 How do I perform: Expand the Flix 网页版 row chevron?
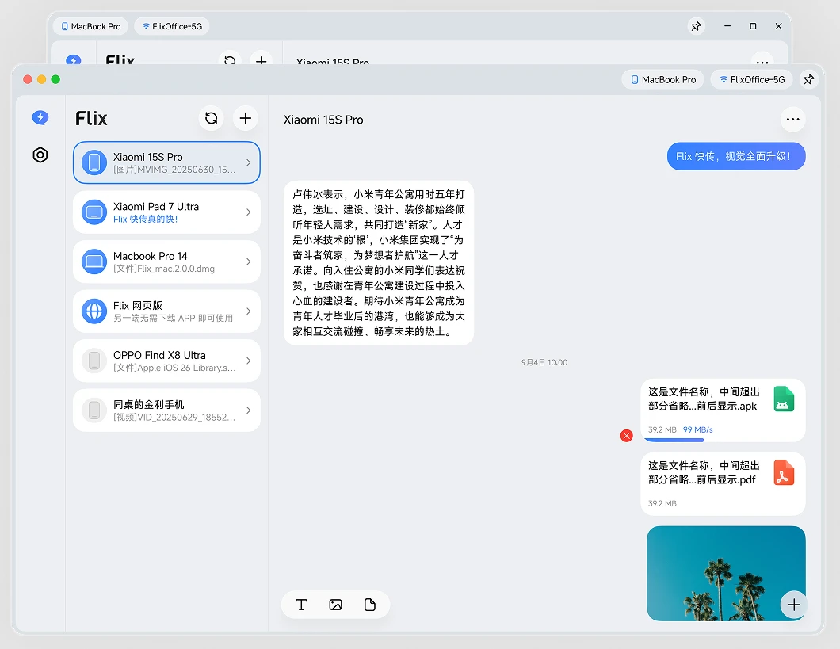click(x=249, y=311)
